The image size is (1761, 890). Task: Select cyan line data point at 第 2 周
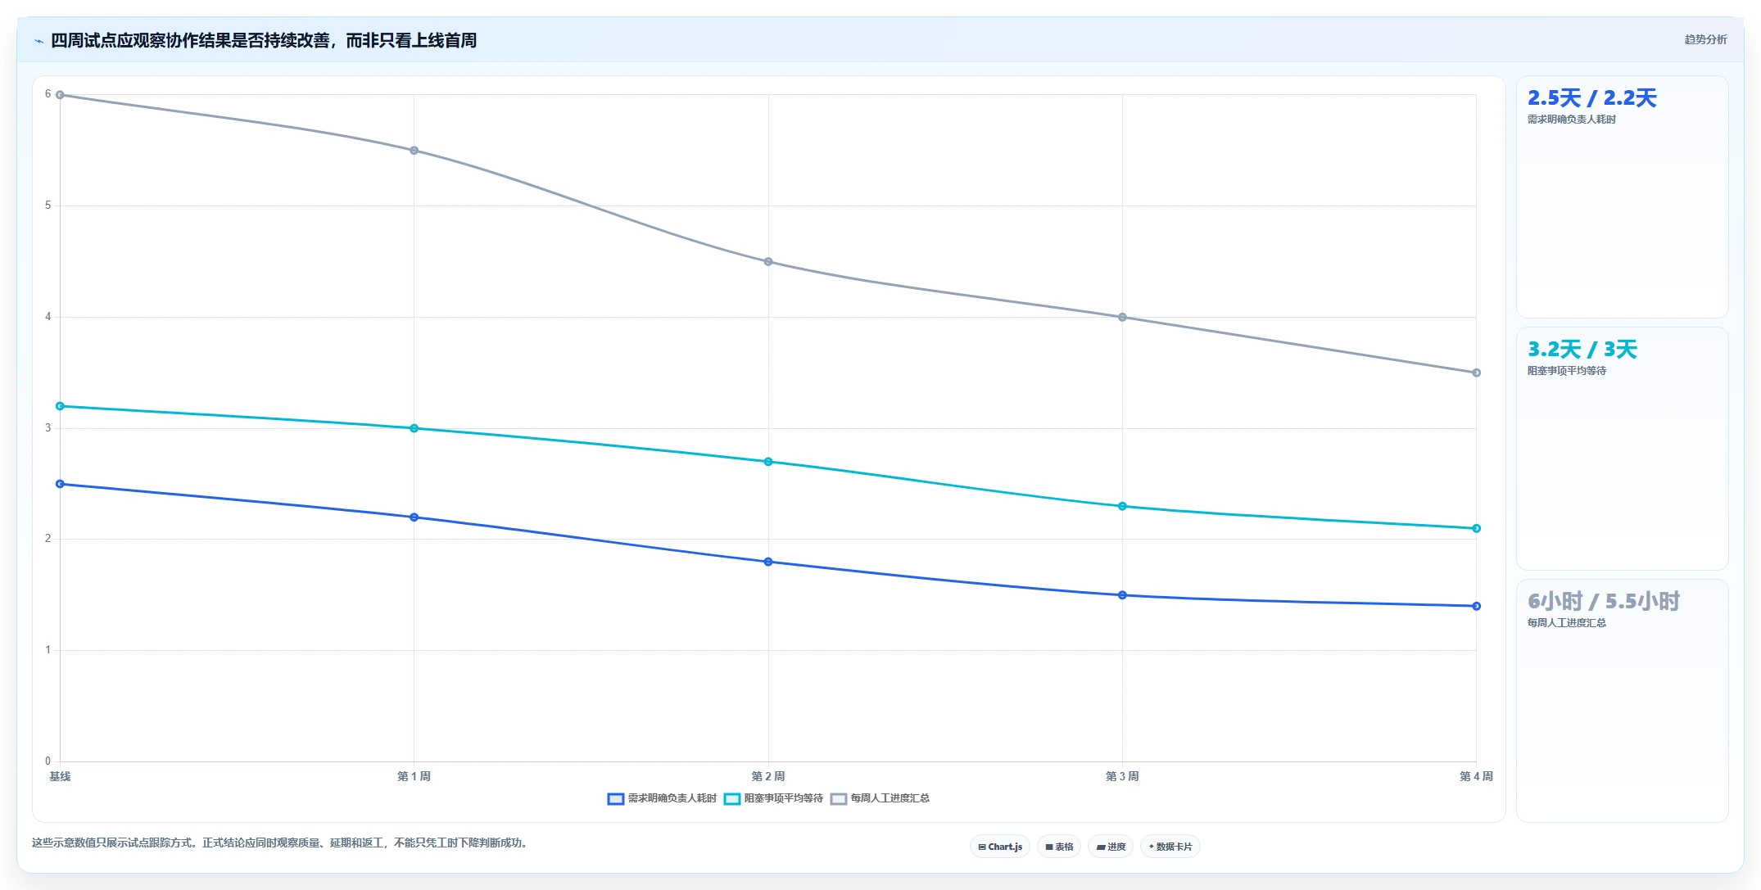coord(768,462)
